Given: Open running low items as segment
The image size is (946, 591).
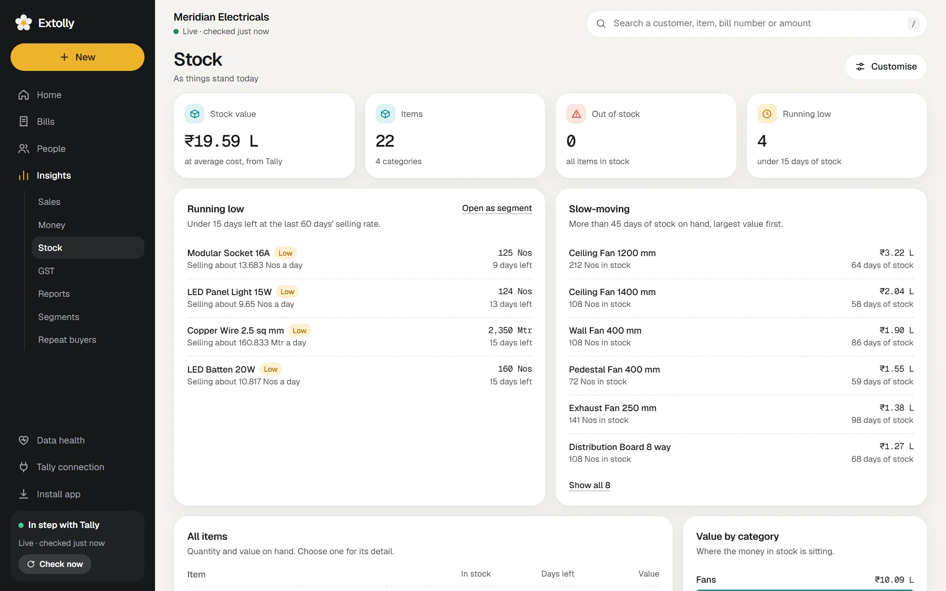Looking at the screenshot, I should pos(497,208).
